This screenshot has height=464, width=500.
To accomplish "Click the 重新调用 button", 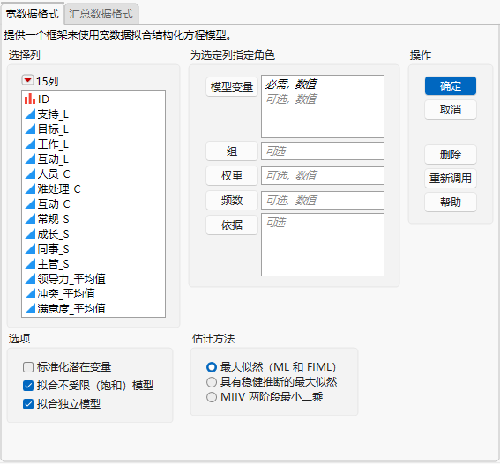I will (x=451, y=178).
